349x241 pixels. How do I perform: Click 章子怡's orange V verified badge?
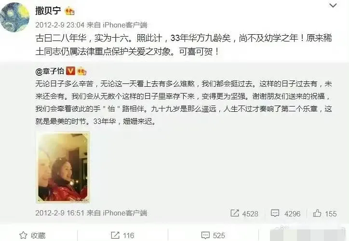coord(71,71)
